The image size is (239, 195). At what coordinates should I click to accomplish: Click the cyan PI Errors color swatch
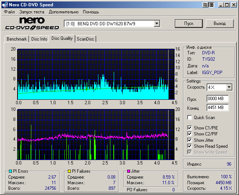(10, 171)
